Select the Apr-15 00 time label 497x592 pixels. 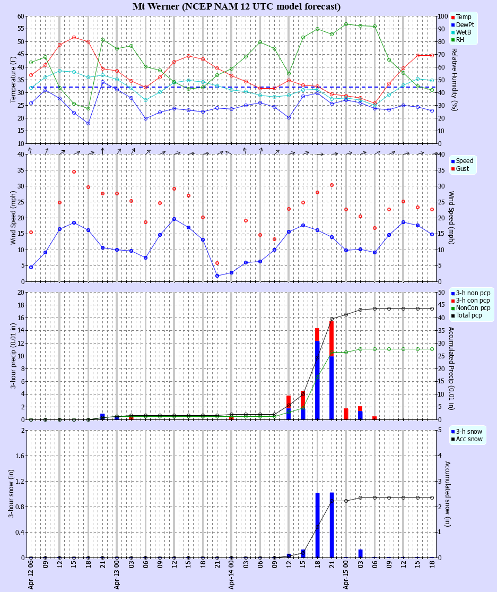click(x=346, y=576)
